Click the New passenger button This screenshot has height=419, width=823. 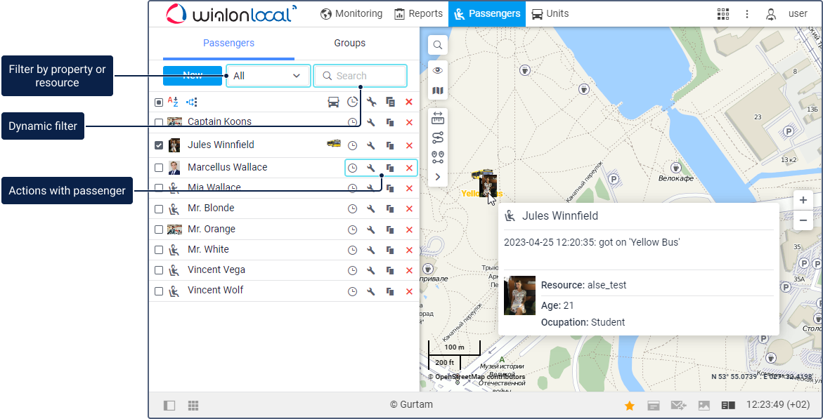pyautogui.click(x=193, y=76)
